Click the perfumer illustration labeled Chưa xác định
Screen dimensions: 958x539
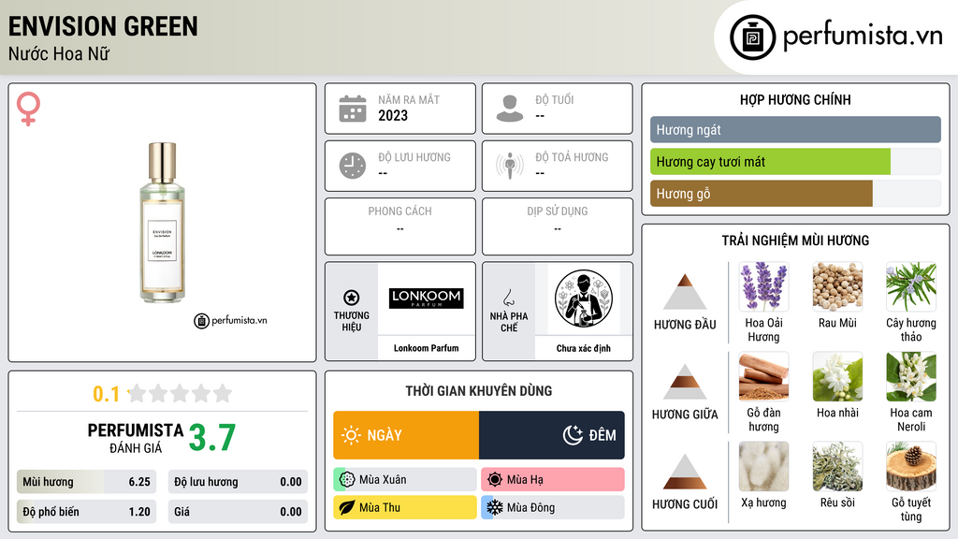click(x=584, y=299)
